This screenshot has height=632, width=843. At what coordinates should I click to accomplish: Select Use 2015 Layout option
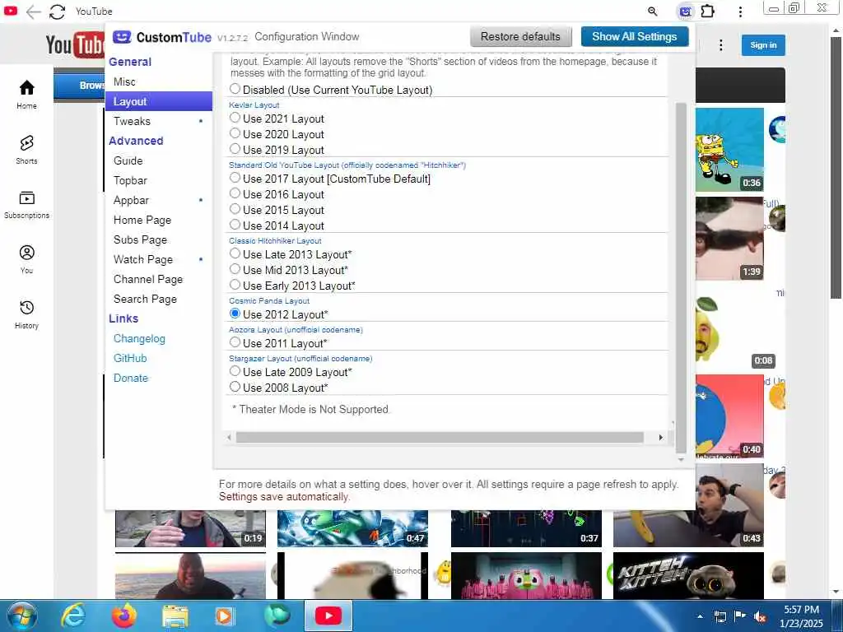pos(235,208)
